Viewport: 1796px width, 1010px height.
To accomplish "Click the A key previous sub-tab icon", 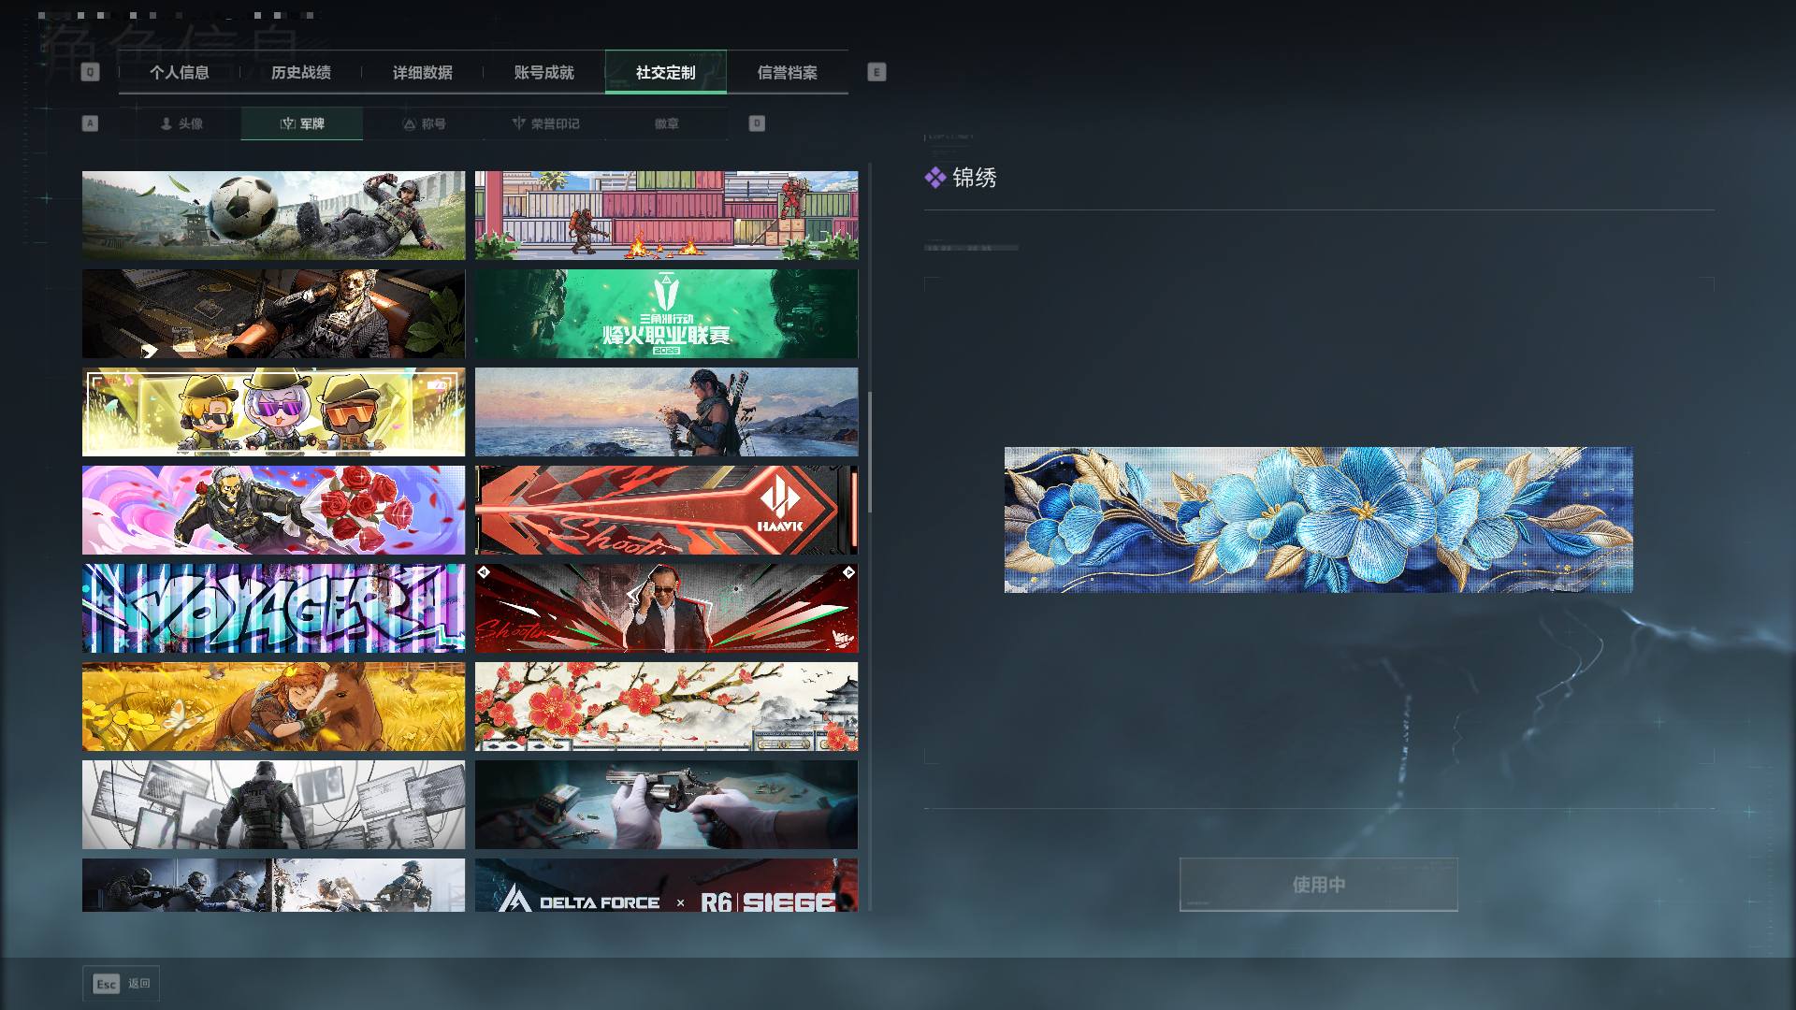I will pos(90,123).
